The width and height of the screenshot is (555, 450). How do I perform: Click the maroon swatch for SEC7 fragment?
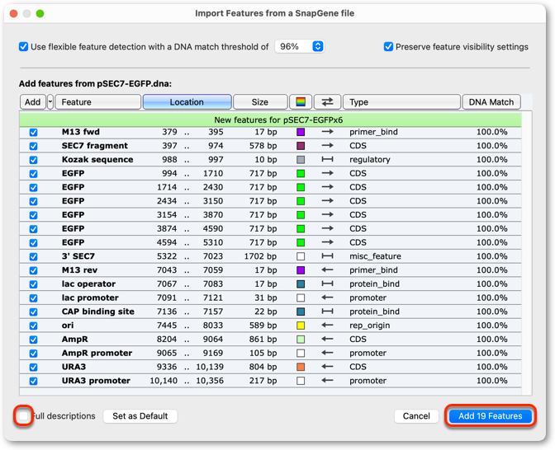pyautogui.click(x=301, y=146)
